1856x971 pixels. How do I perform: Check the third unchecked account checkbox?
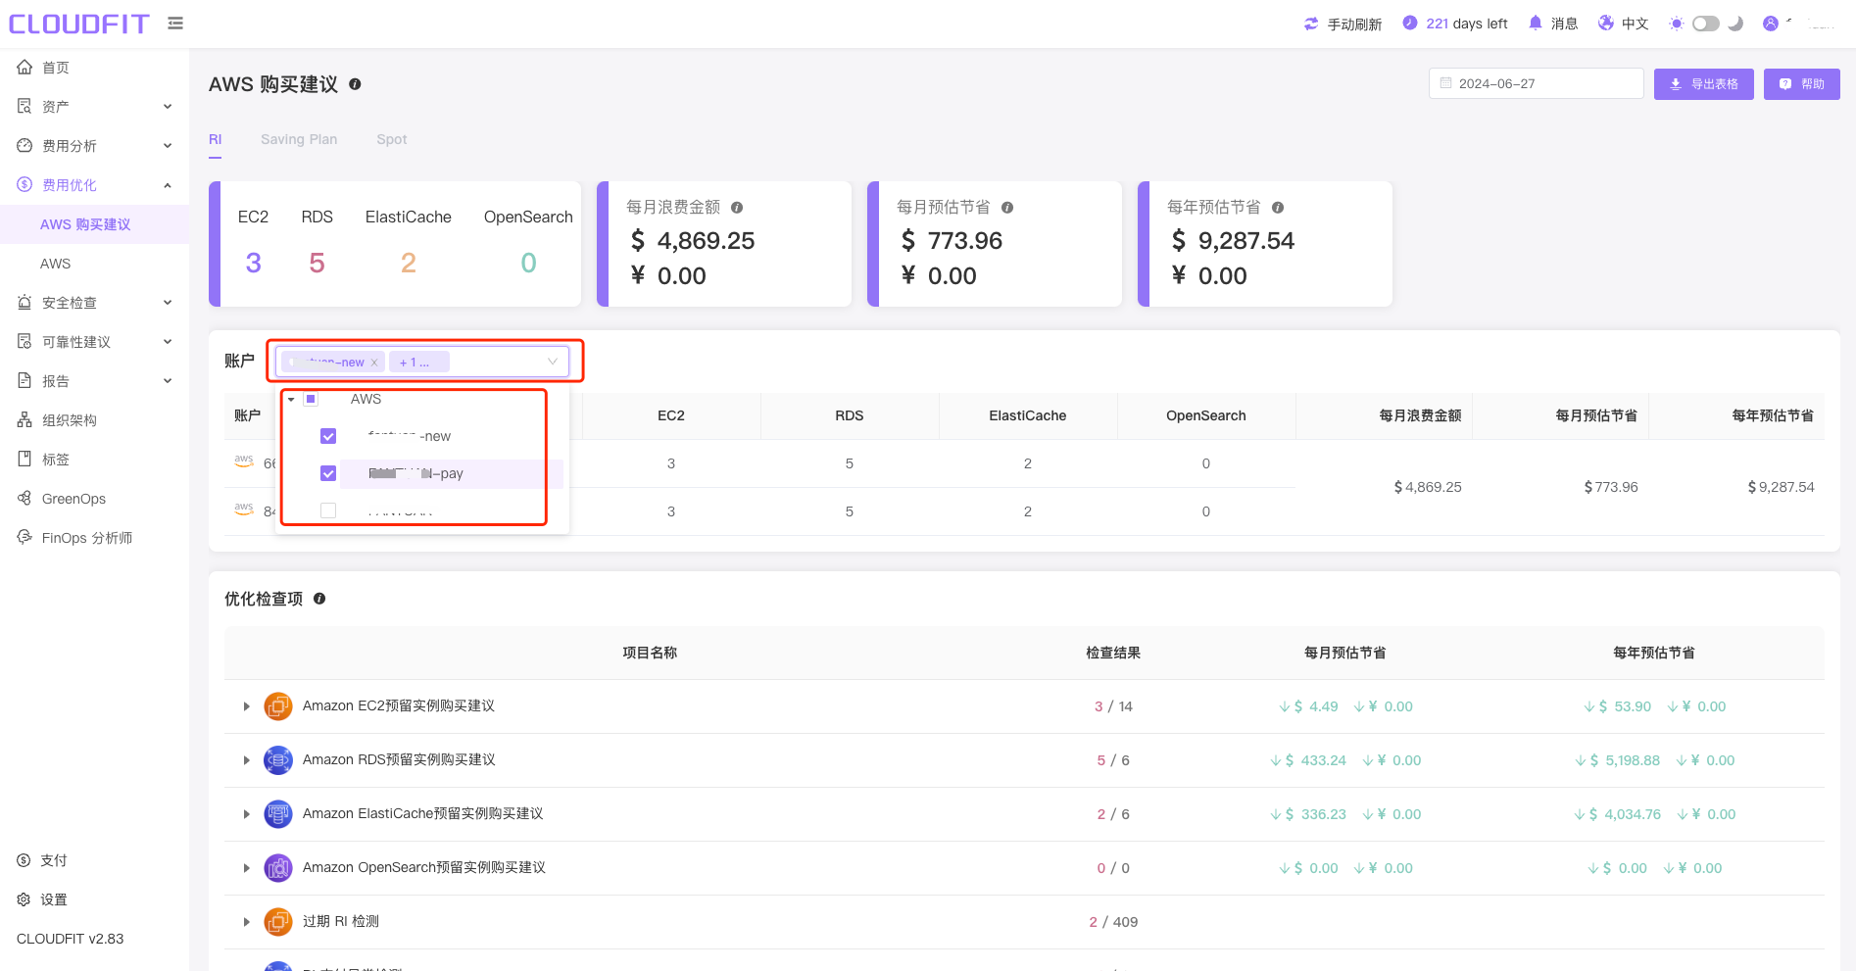pos(328,510)
